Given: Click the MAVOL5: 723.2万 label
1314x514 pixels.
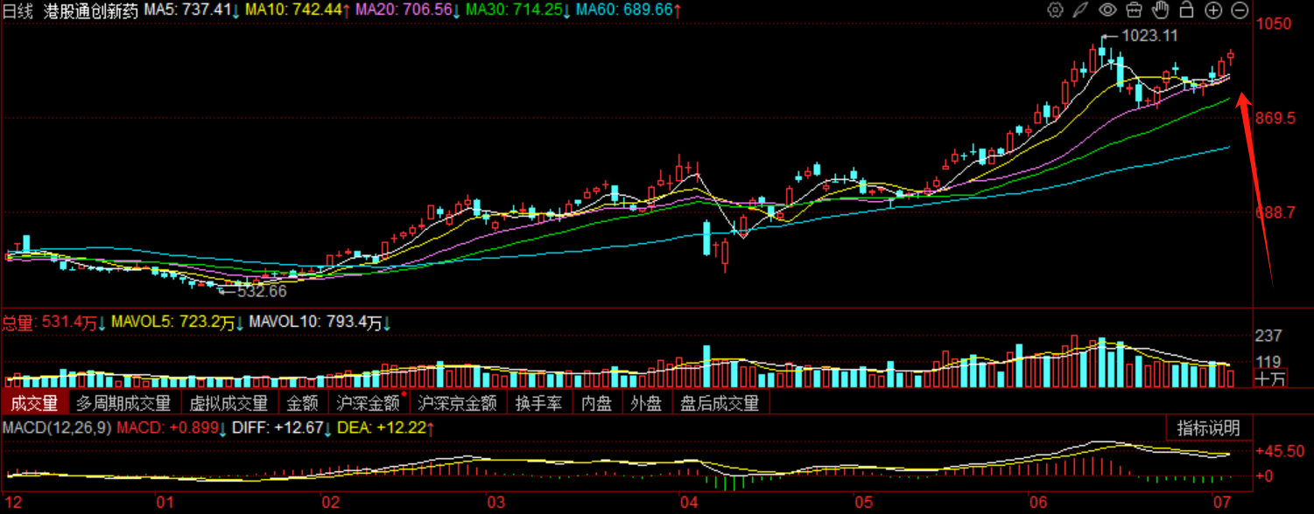Looking at the screenshot, I should click(x=177, y=323).
